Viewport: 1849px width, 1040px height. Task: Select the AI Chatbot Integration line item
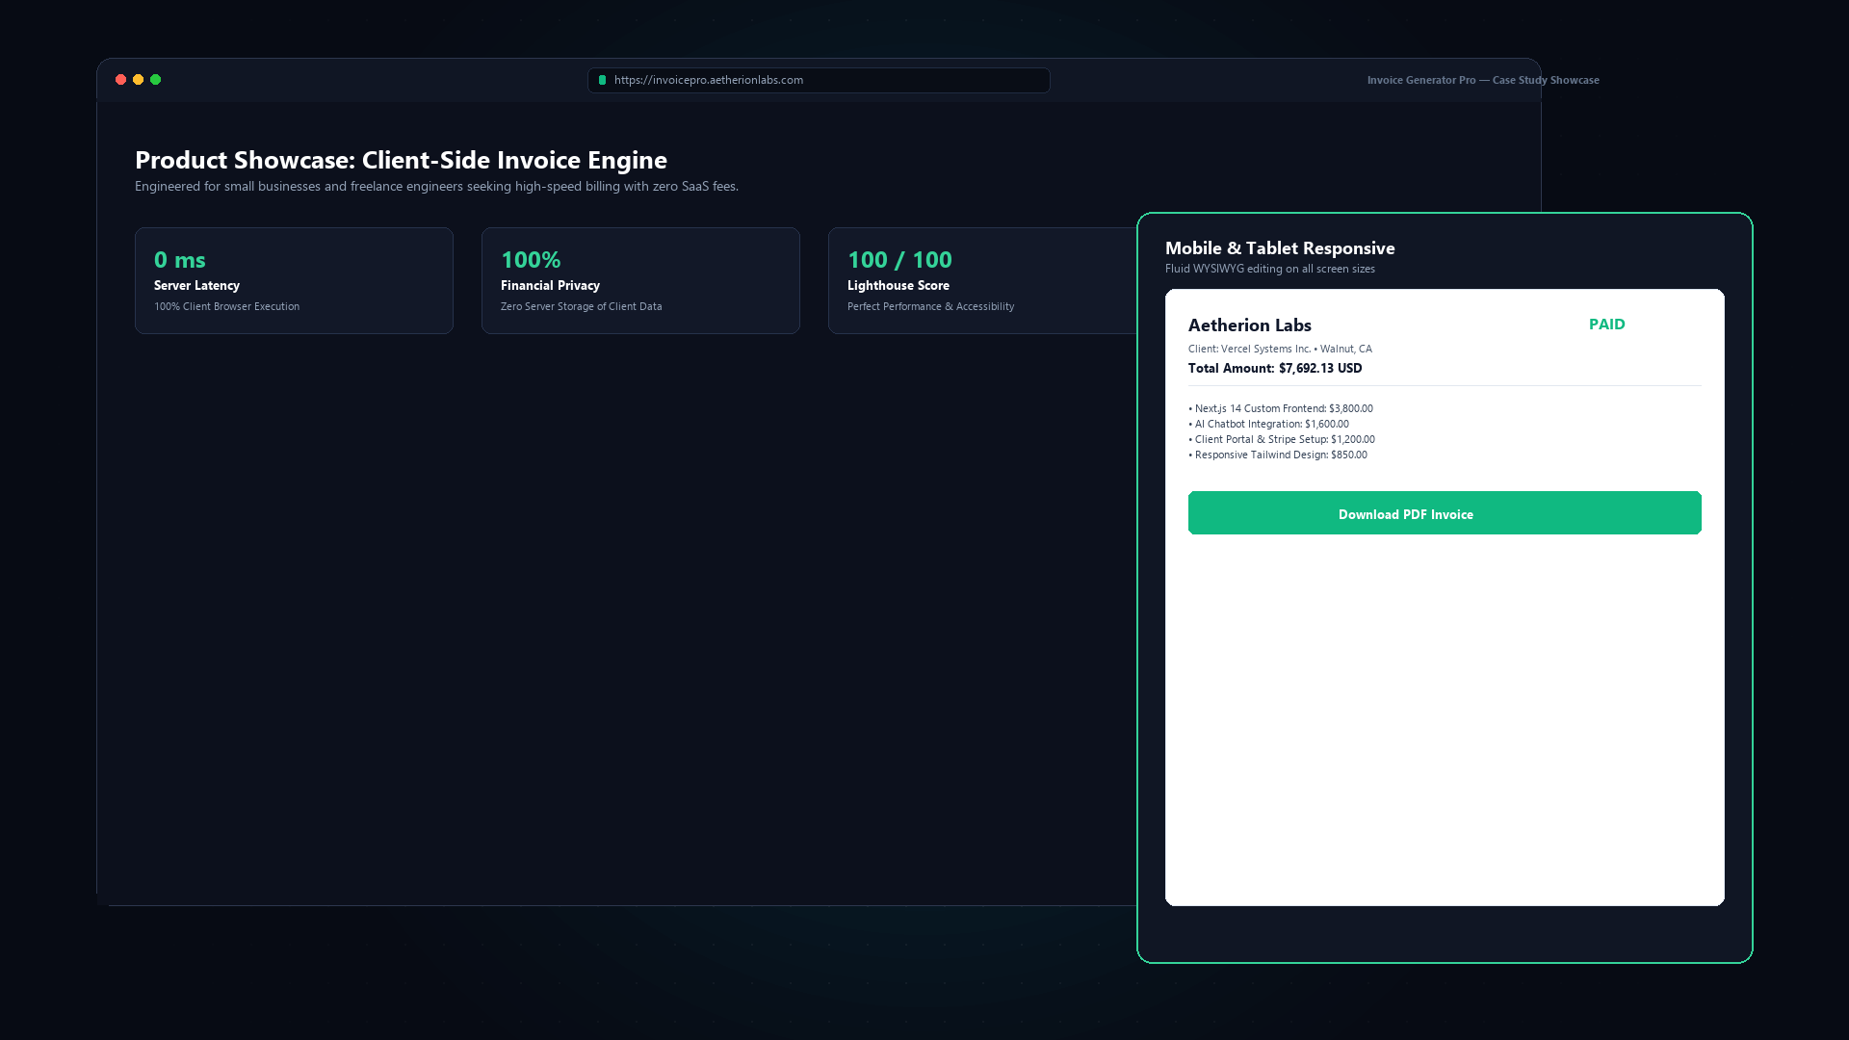pos(1268,424)
